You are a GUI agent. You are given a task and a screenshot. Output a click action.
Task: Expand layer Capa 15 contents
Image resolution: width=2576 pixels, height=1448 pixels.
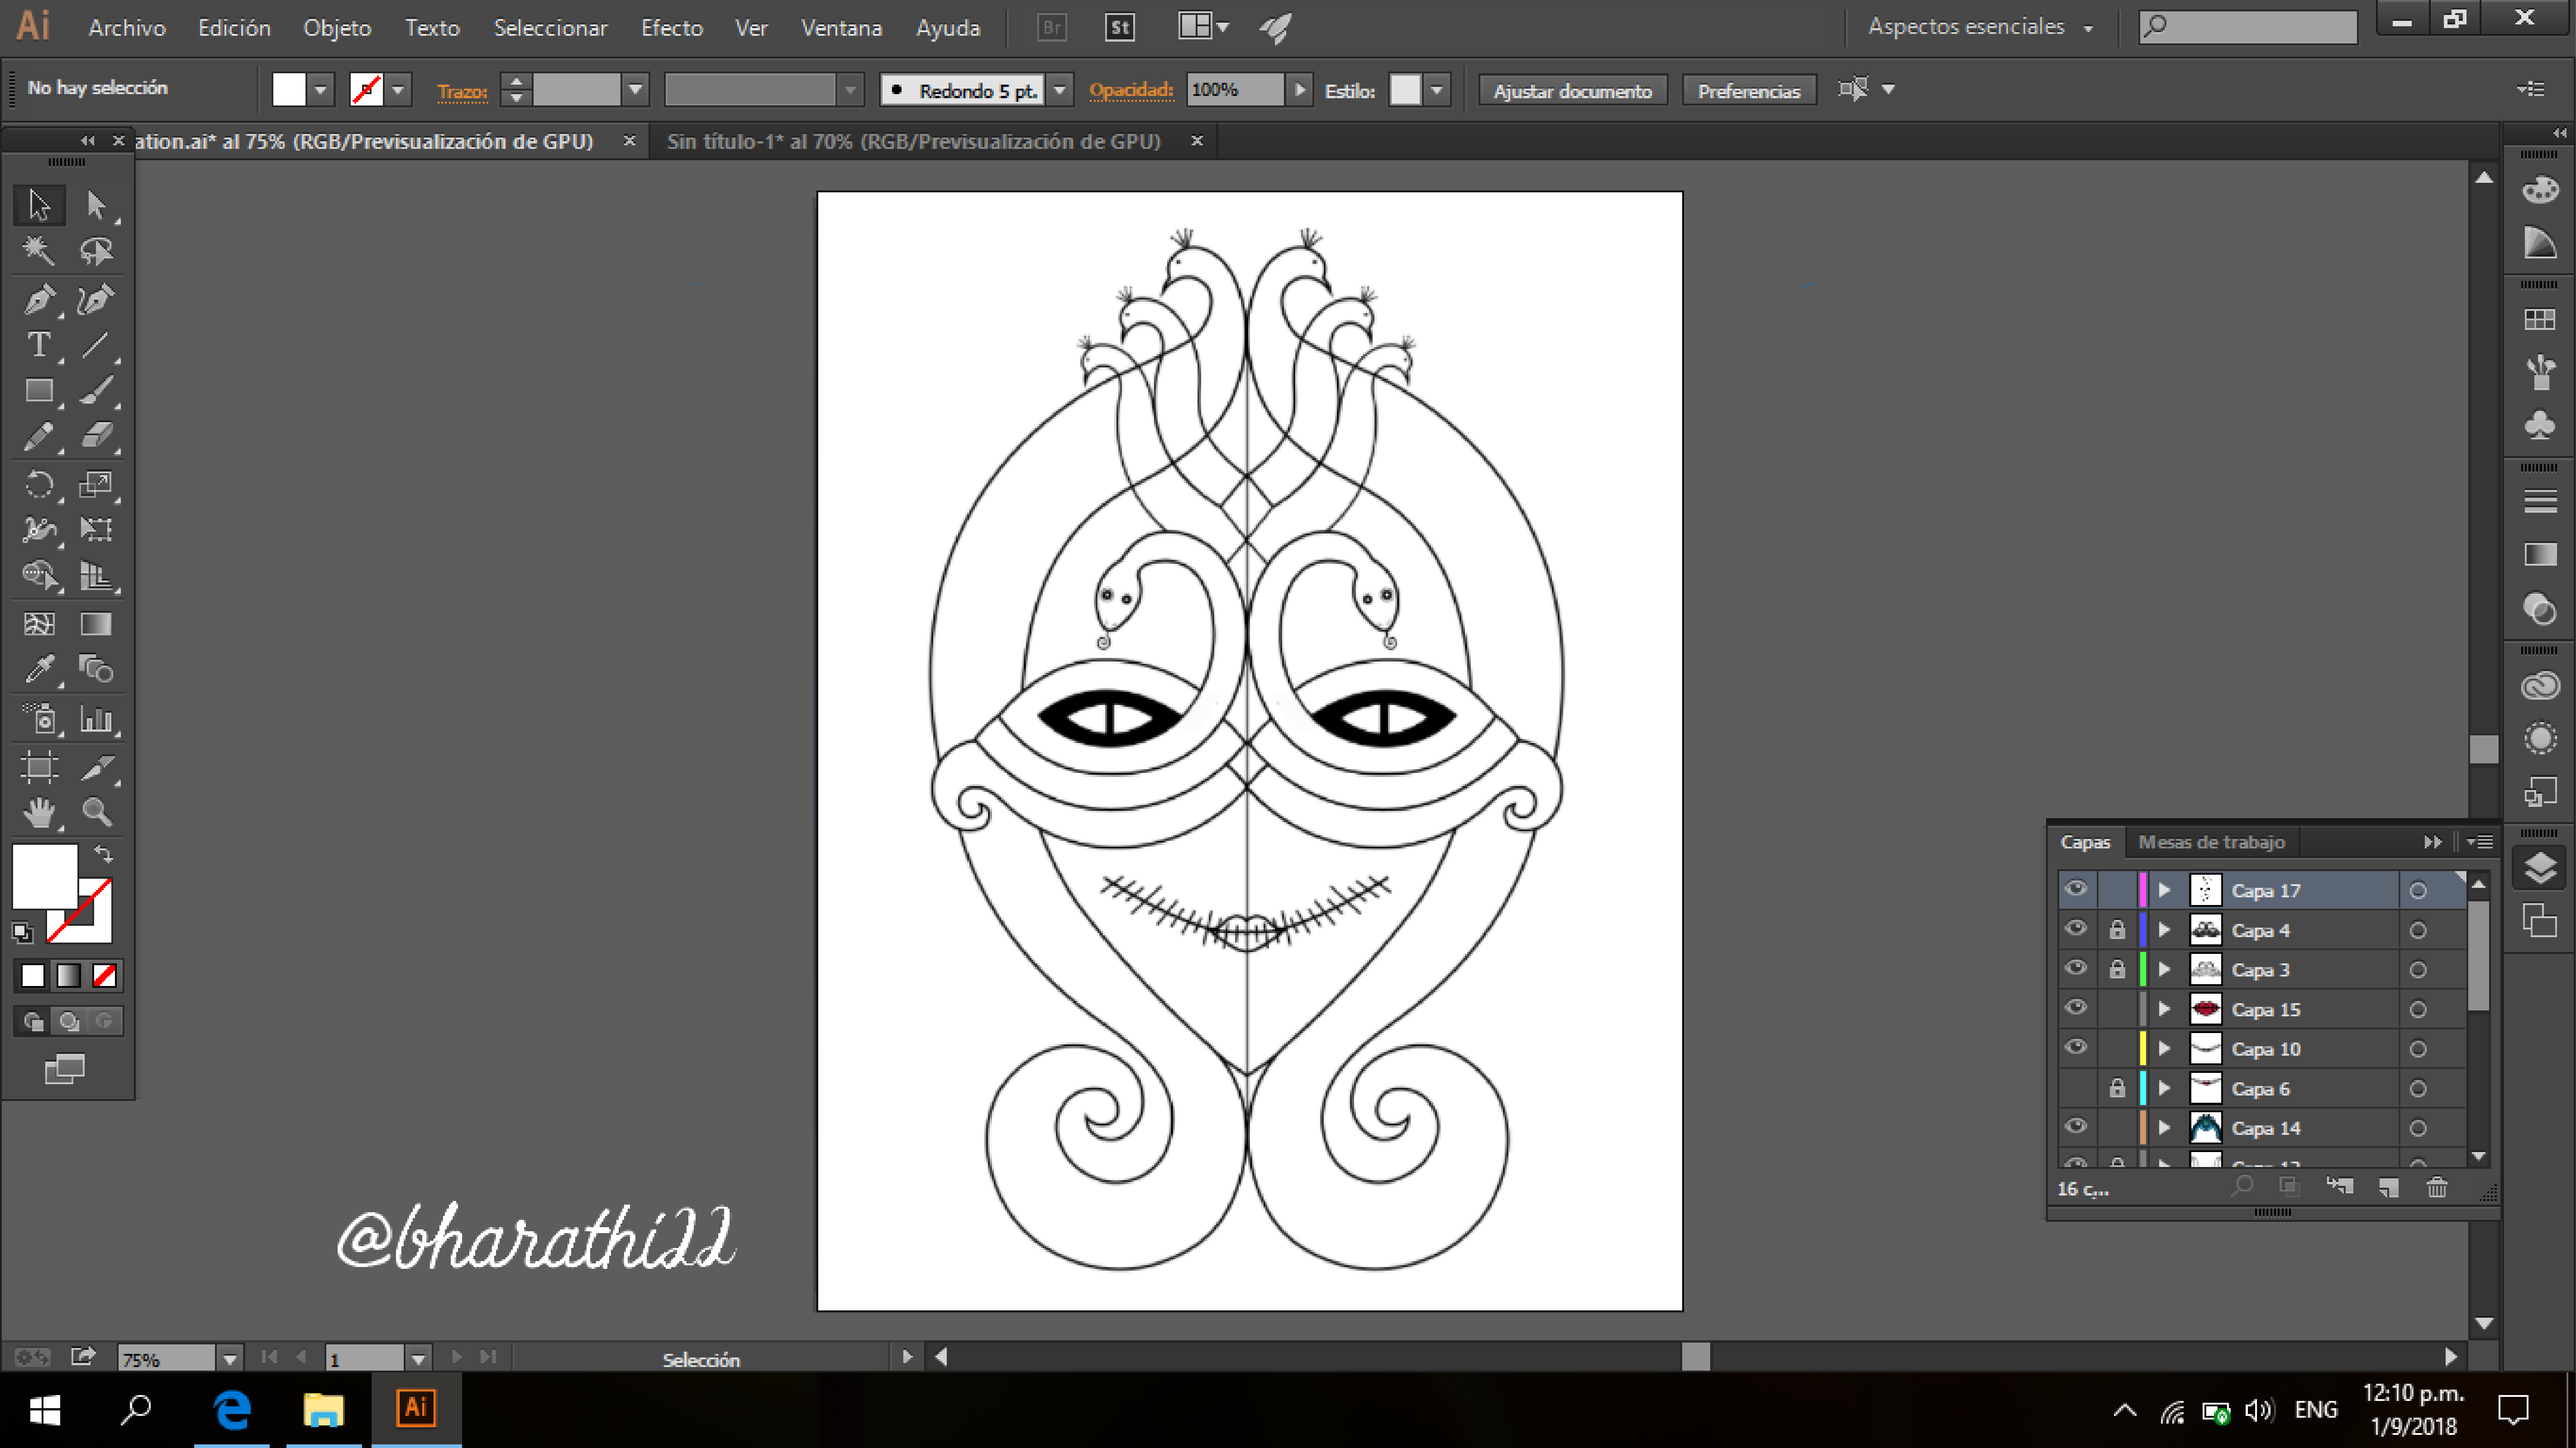[x=2164, y=1009]
